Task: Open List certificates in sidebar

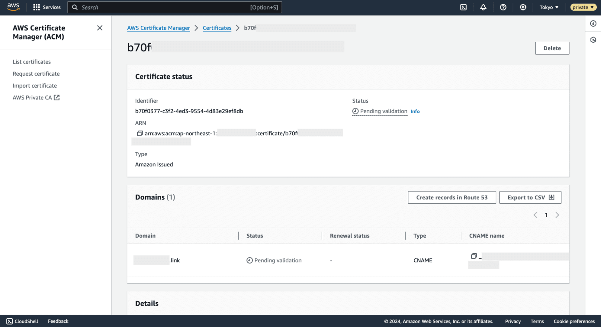Action: (x=32, y=62)
